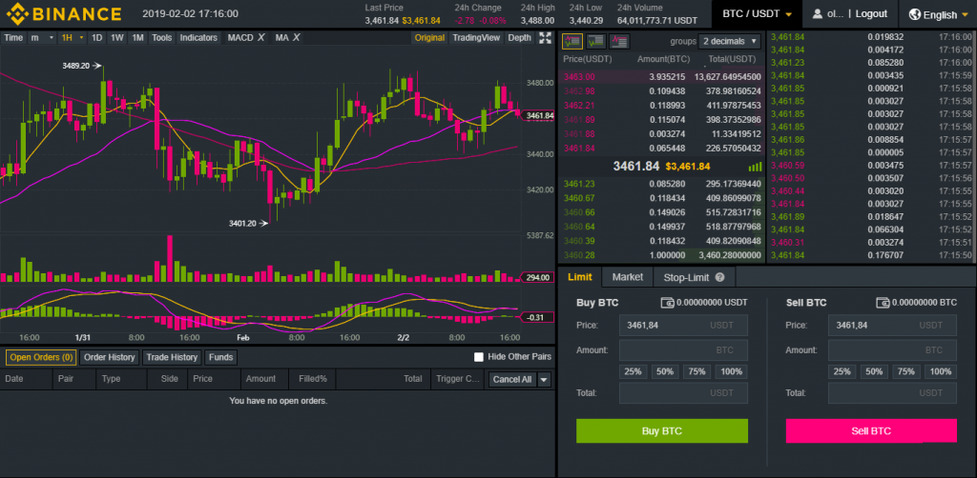
Task: Set sell amount to 100%
Action: (x=941, y=371)
